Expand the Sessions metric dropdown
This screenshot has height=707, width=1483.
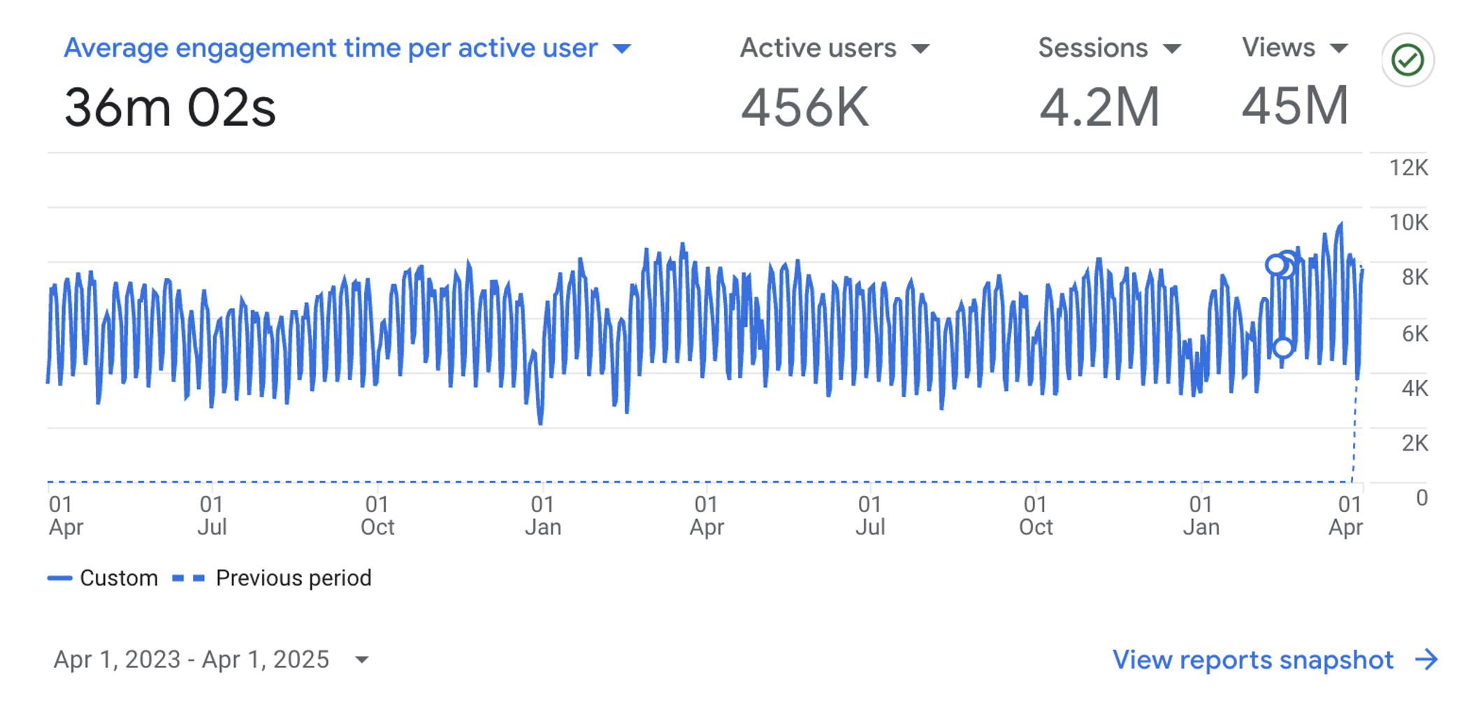tap(1171, 48)
